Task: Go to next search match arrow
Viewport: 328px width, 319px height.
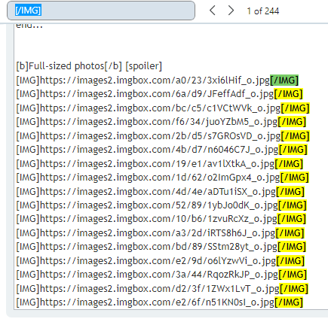Action: pos(231,11)
